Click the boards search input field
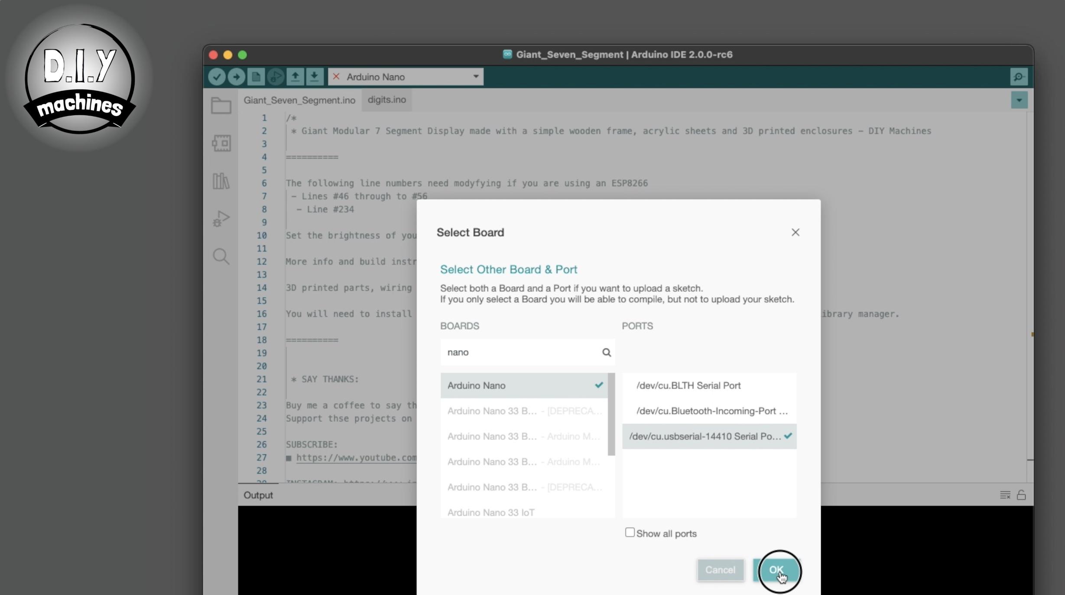This screenshot has width=1065, height=595. click(520, 352)
